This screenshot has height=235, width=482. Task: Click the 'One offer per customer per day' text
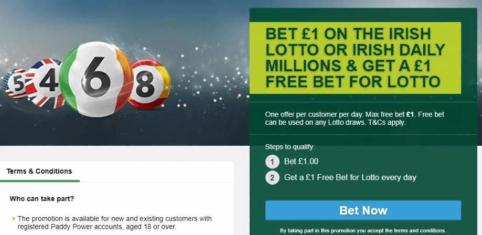click(315, 115)
